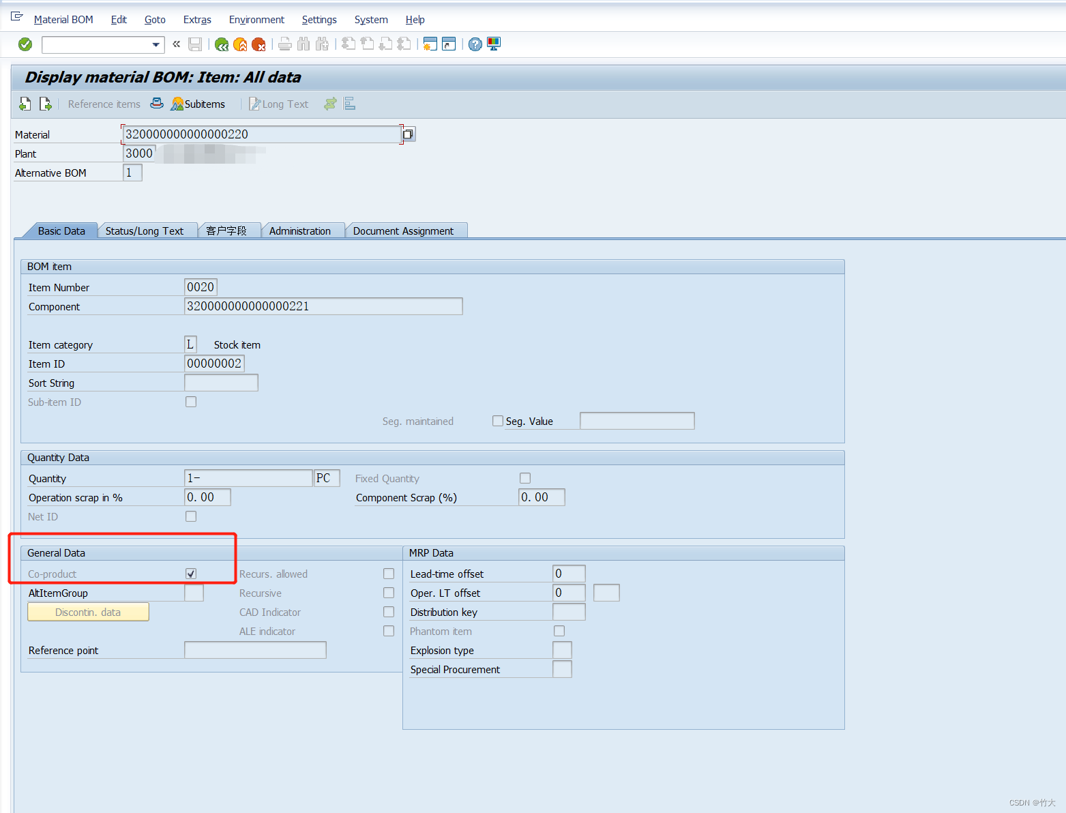This screenshot has width=1066, height=813.
Task: Open the Environment menu
Action: (256, 20)
